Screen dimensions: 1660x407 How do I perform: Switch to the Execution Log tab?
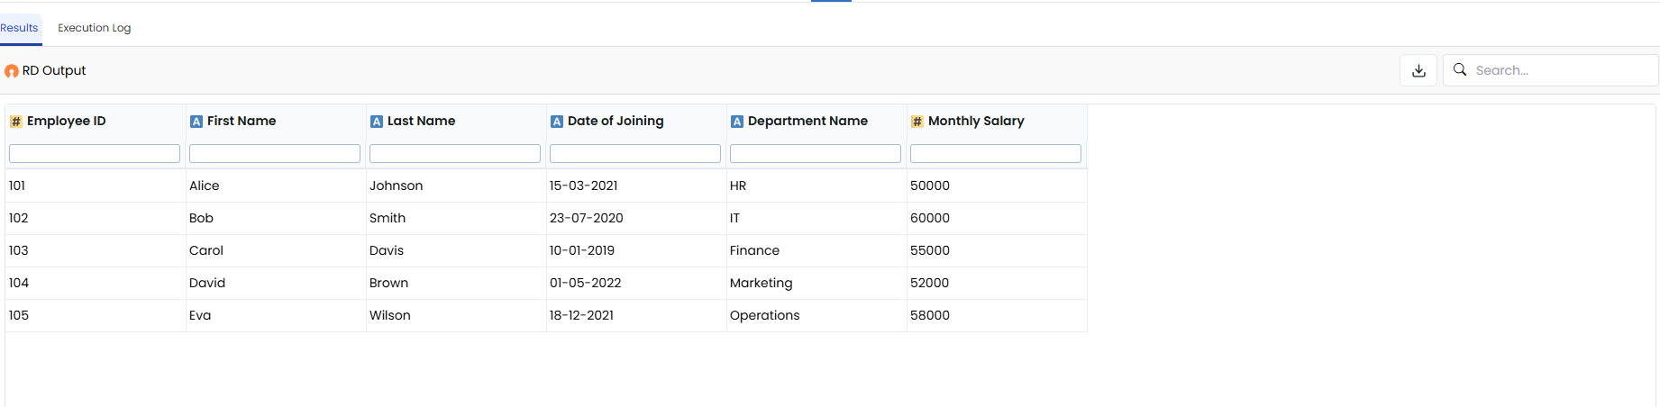[95, 28]
